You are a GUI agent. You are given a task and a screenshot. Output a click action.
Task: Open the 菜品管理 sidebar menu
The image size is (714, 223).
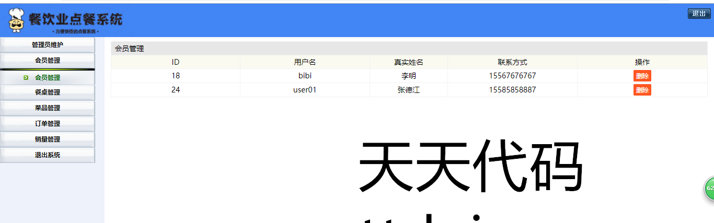[48, 108]
